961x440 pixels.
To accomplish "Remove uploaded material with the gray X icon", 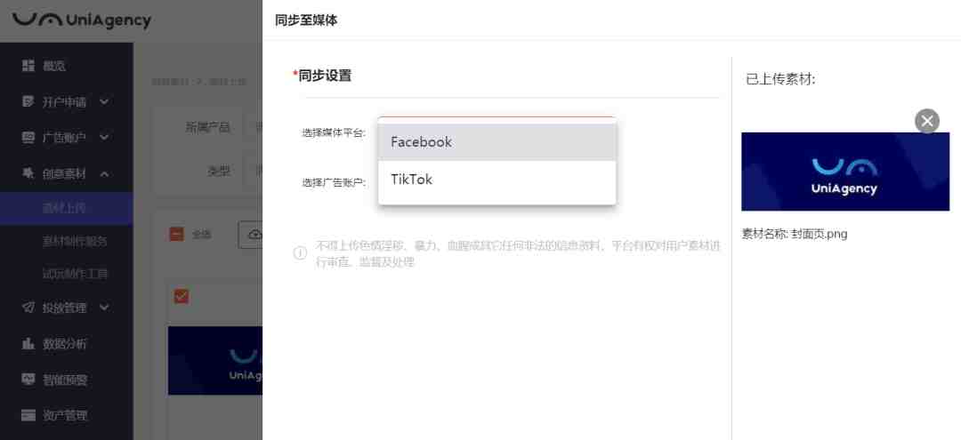I will [x=926, y=121].
